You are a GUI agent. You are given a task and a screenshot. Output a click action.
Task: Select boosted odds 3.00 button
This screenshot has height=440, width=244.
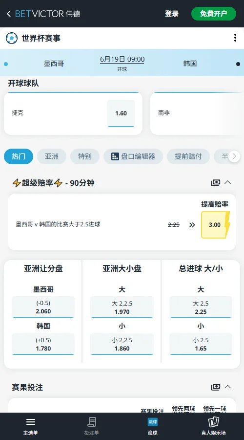click(x=215, y=225)
